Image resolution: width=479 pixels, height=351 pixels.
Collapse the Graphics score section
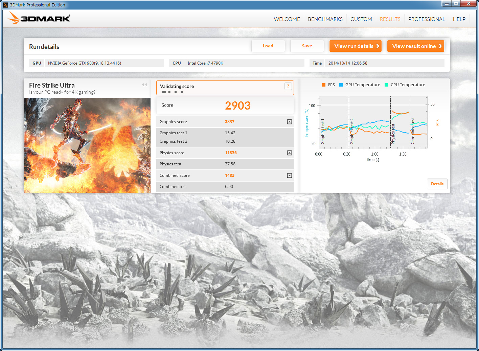tap(290, 122)
